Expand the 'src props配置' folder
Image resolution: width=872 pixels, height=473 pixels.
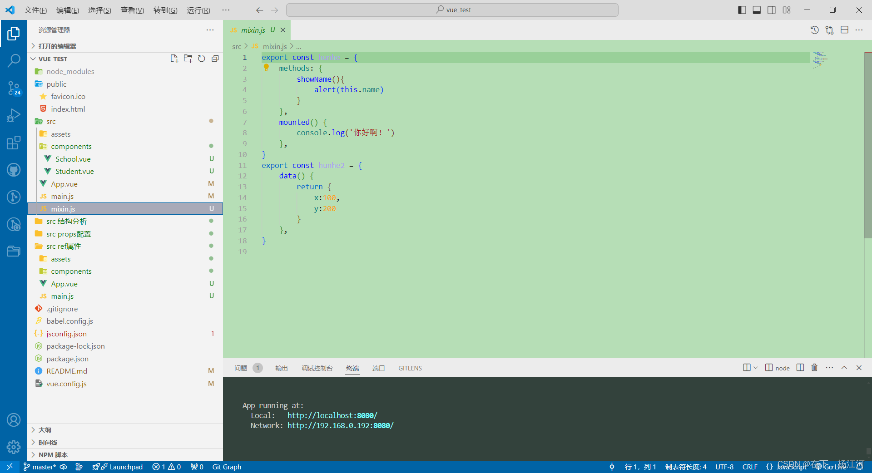[125, 234]
